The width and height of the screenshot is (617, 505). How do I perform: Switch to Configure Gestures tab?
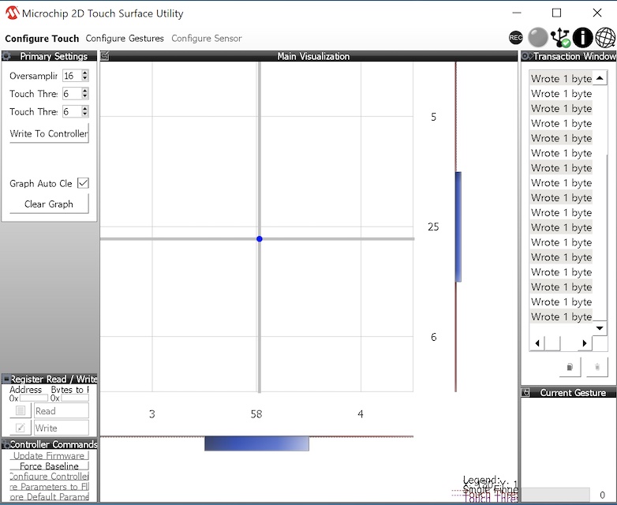(125, 38)
